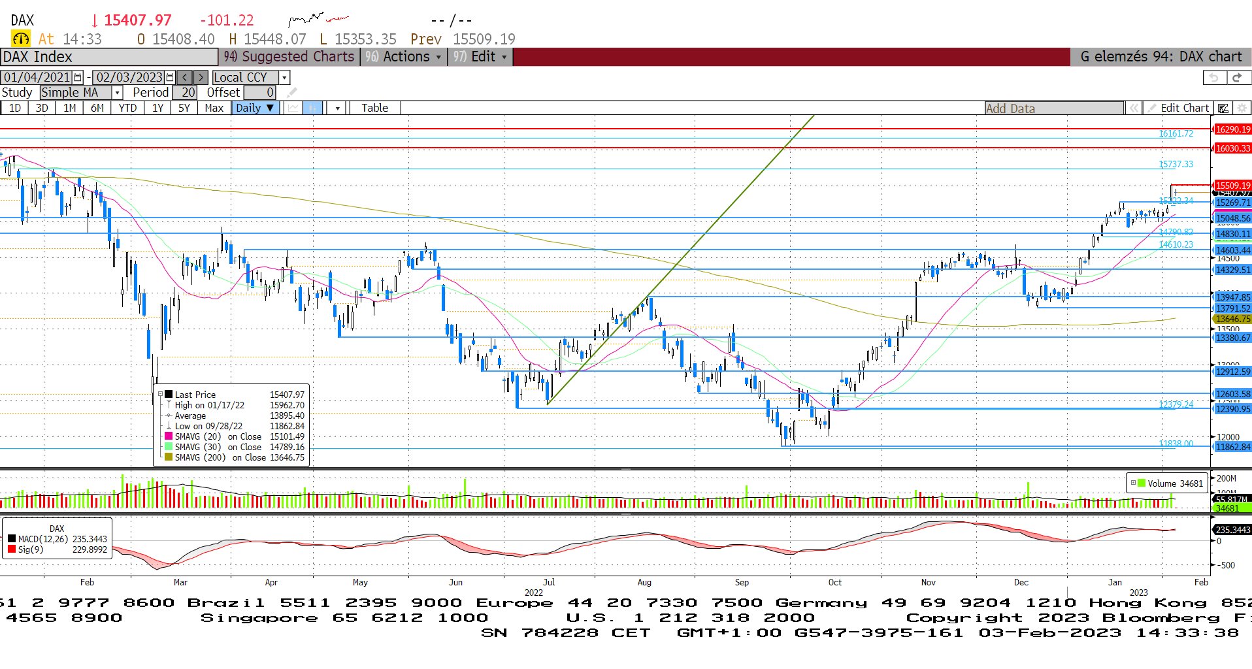
Task: Click the G elemzés 94: DAX chart title
Action: click(1161, 57)
